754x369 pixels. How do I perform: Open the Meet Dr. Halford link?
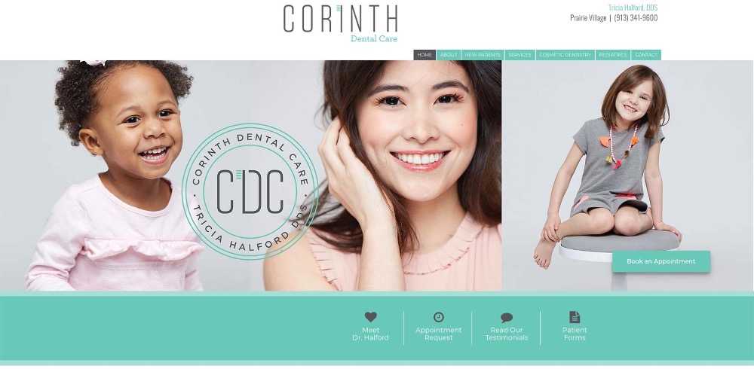(x=370, y=334)
